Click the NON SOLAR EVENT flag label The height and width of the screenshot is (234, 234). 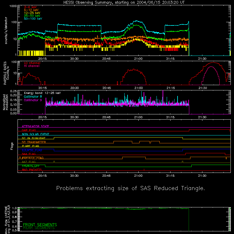pyautogui.click(x=35, y=134)
